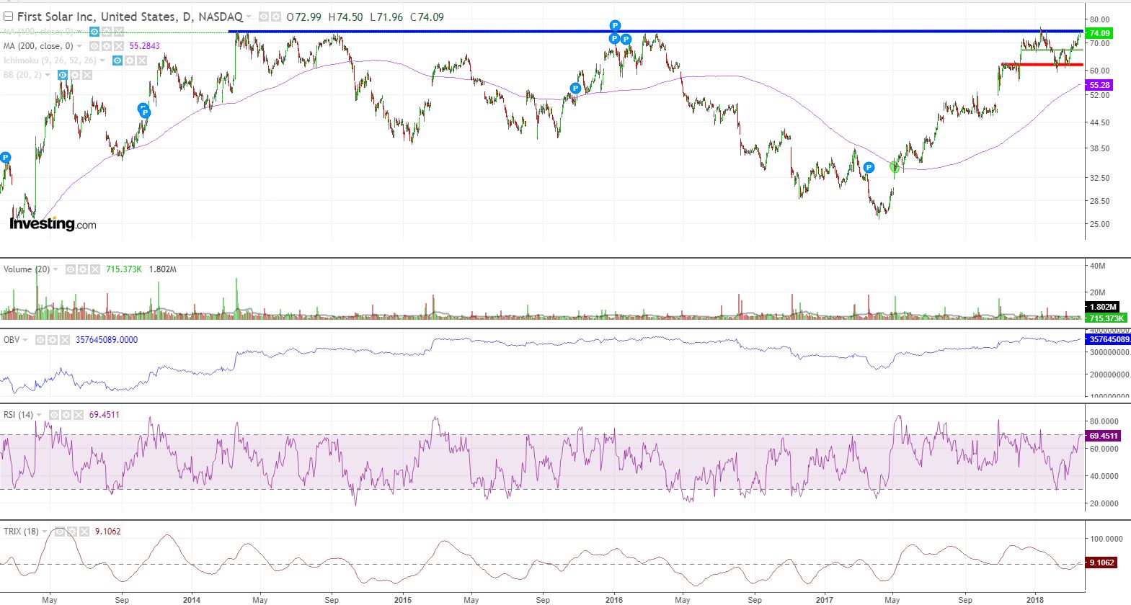Remove the RSI (14) indicator

click(x=79, y=415)
